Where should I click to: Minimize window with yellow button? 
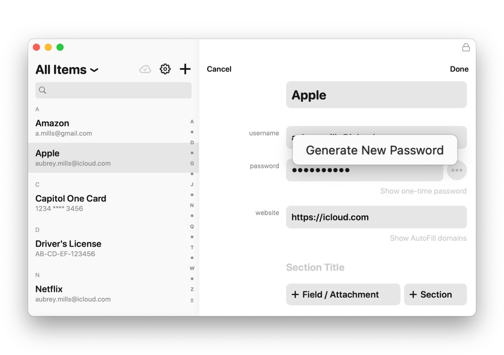48,47
